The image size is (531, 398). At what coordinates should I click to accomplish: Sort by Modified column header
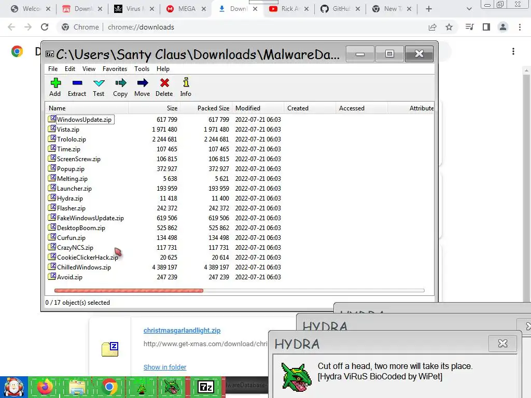coord(258,108)
